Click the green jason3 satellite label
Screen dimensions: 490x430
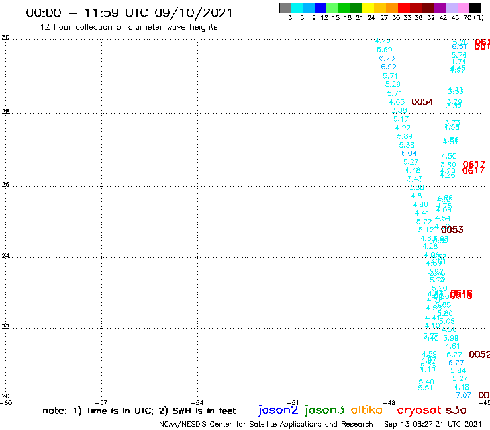(x=324, y=410)
